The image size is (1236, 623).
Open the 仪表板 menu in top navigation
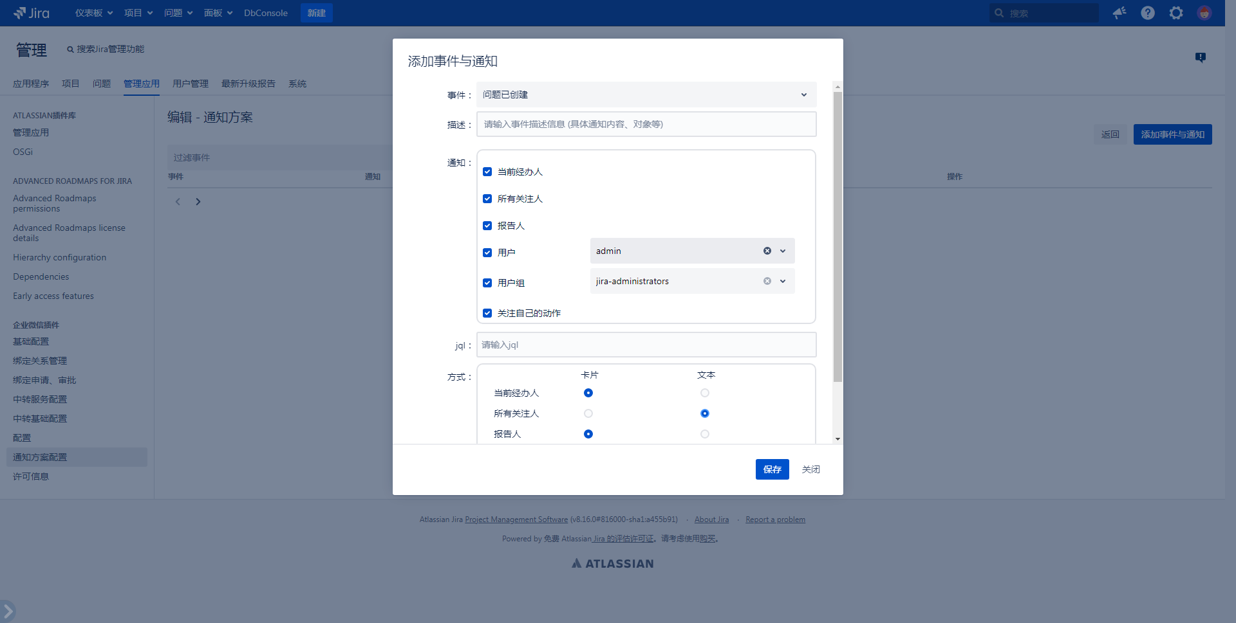point(94,13)
